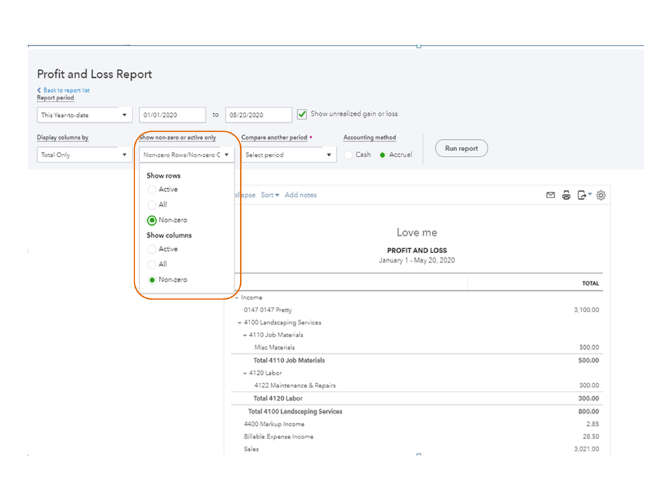The image size is (672, 503).
Task: Click the end date field 05/20/2020
Action: click(258, 116)
